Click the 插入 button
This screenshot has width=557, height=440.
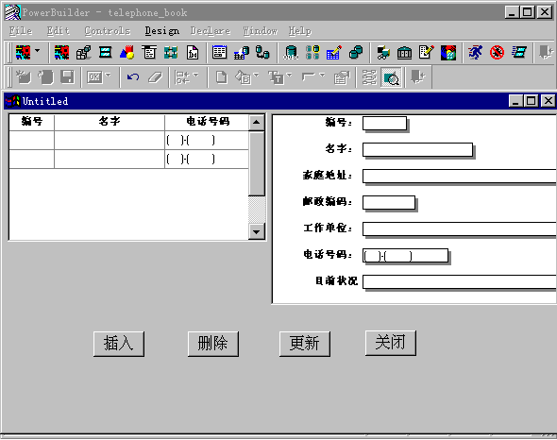coord(119,344)
